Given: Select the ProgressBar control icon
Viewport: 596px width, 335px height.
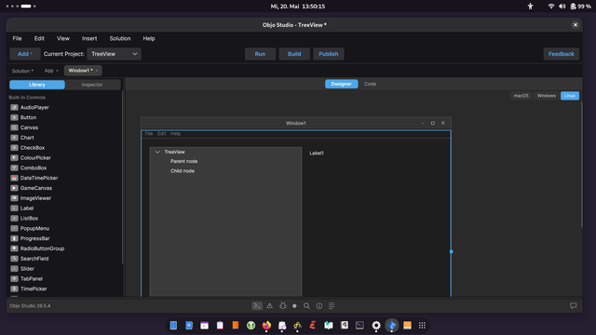Looking at the screenshot, I should (14, 238).
